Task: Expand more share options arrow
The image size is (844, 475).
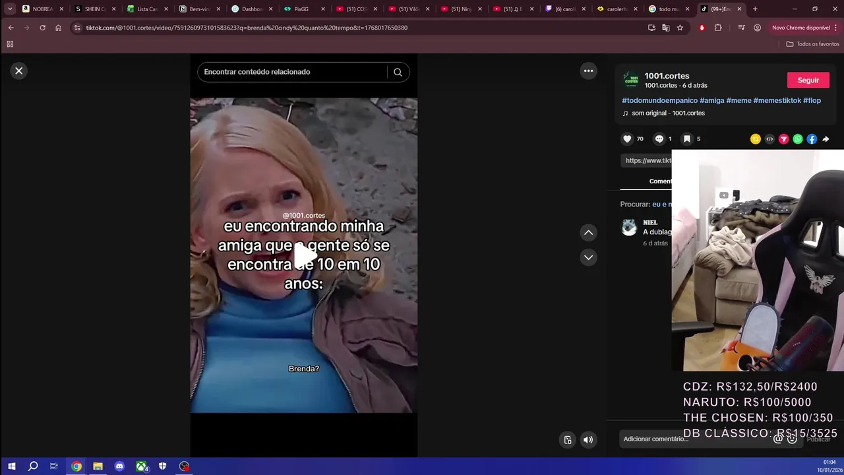Action: [826, 139]
